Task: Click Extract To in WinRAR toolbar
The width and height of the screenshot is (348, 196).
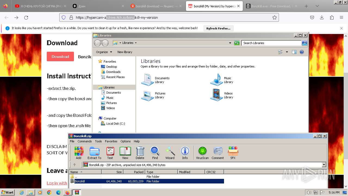Action: pos(94,153)
